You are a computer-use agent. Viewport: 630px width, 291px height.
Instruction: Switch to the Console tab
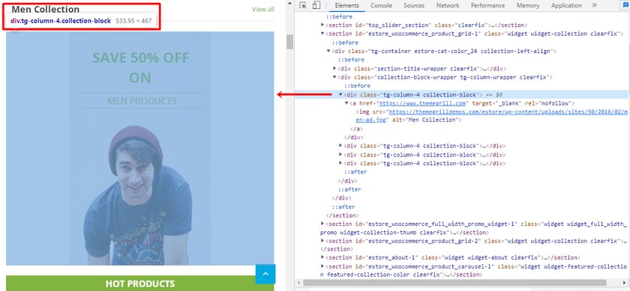coord(381,6)
